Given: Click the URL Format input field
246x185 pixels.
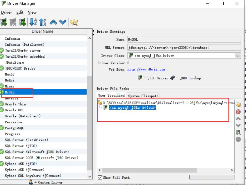Looking at the screenshot, I should 184,48.
